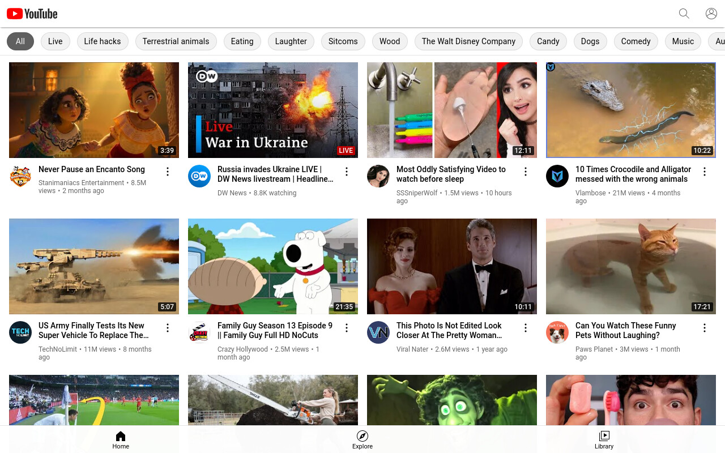Open the search magnifier icon
This screenshot has height=453, width=725.
(x=684, y=14)
